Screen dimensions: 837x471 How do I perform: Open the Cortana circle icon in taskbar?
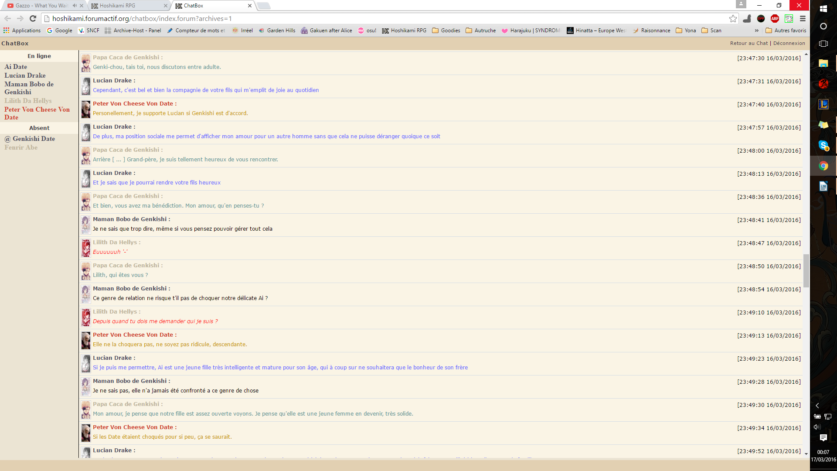coord(823,26)
